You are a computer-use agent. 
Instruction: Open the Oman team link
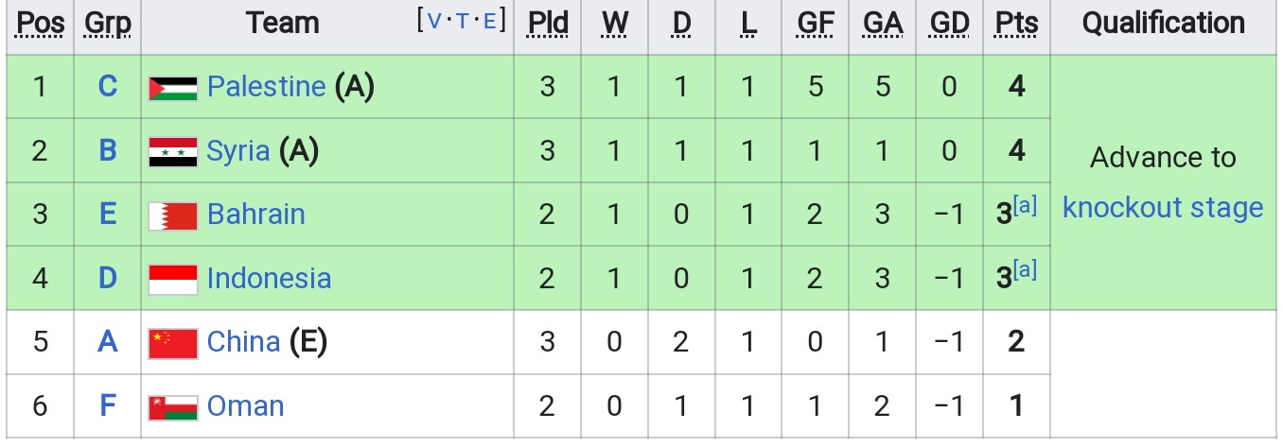(245, 405)
